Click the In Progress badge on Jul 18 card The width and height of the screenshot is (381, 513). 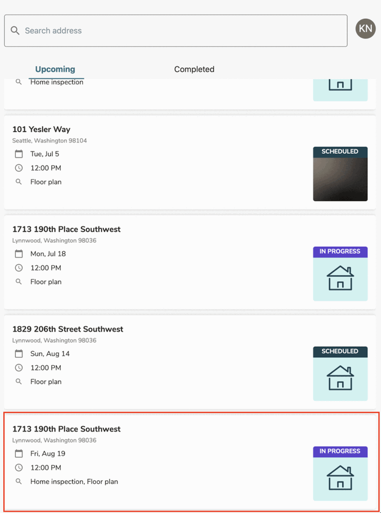[x=340, y=251]
